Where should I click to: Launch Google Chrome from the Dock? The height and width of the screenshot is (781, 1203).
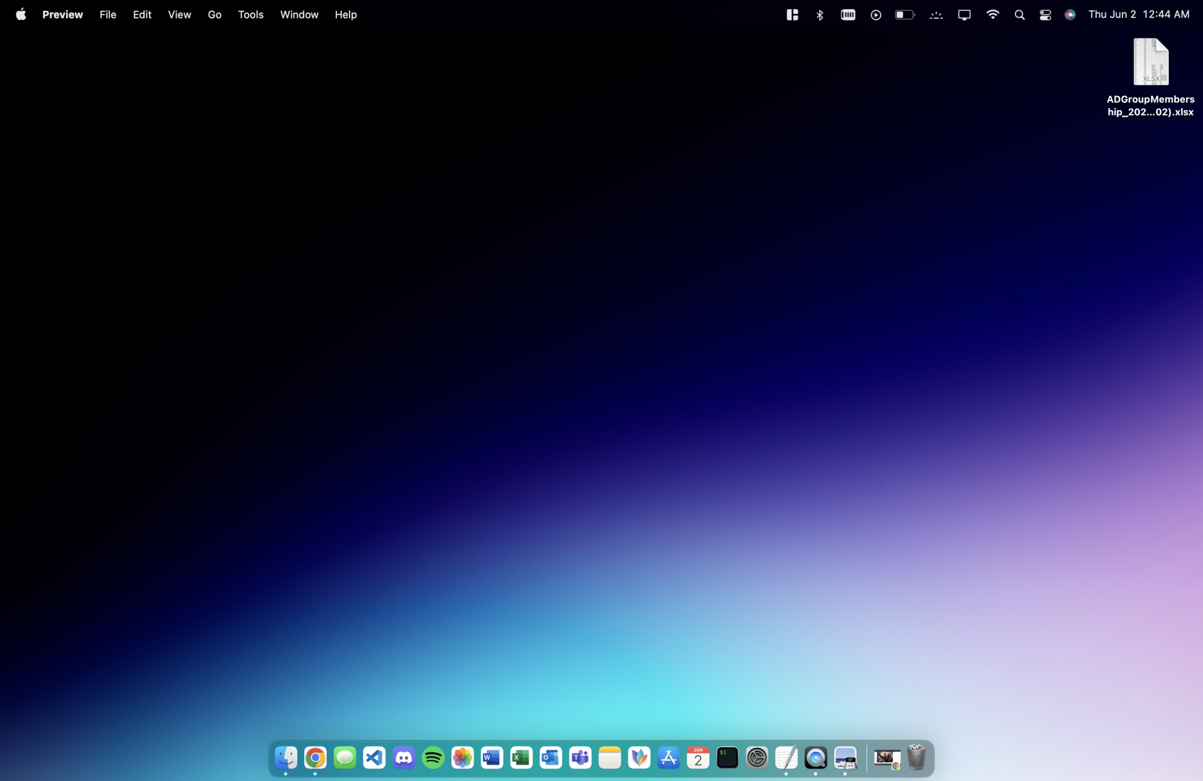click(x=315, y=758)
